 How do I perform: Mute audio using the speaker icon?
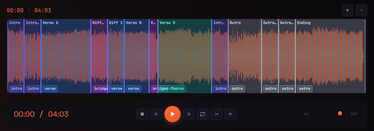[307, 114]
